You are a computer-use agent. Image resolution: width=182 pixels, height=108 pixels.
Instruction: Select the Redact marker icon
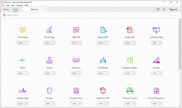pyautogui.click(x=156, y=60)
